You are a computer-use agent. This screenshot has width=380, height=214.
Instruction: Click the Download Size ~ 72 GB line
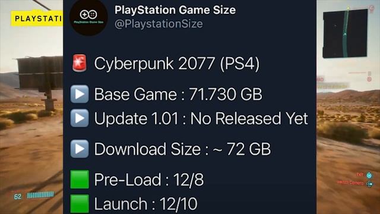(x=182, y=149)
